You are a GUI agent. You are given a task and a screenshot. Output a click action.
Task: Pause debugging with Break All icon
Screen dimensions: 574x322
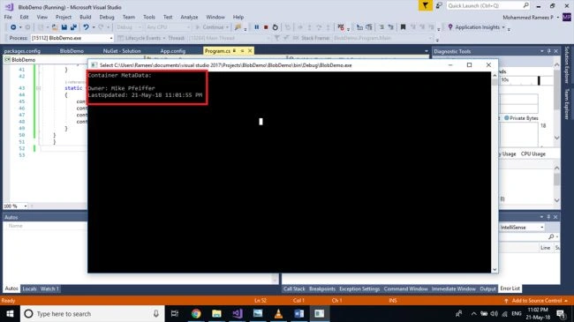(x=257, y=27)
